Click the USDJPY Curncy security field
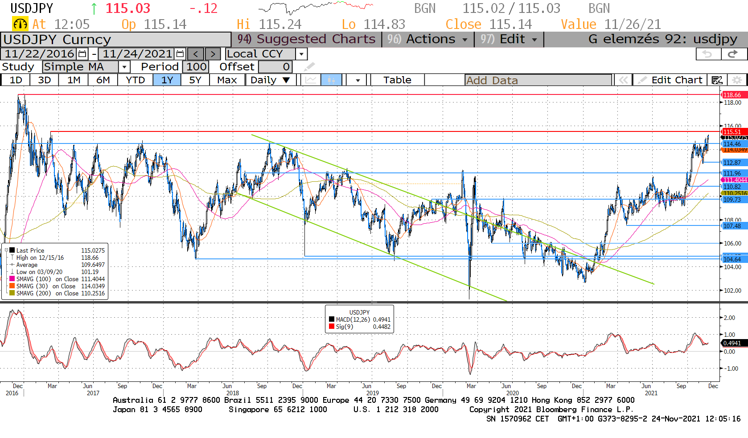Image resolution: width=748 pixels, height=438 pixels. tap(116, 39)
